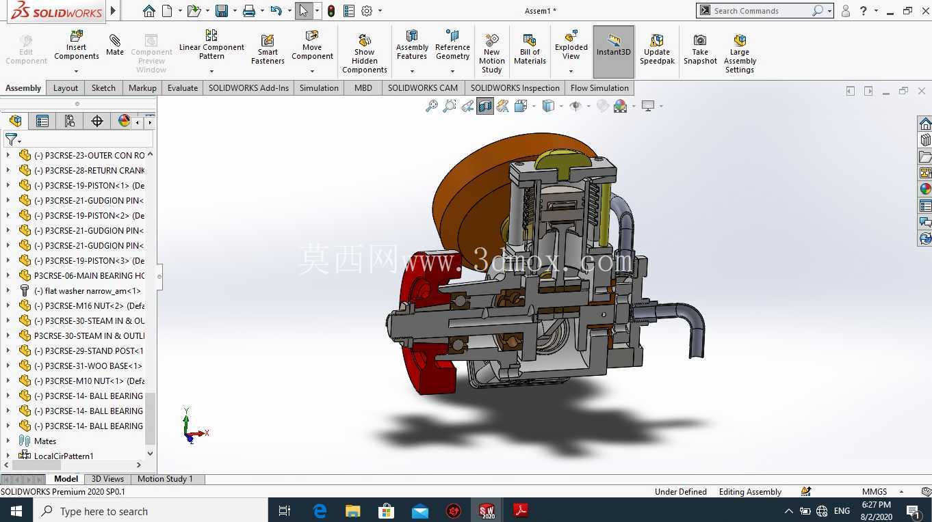932x522 pixels.
Task: Click the Exploded View tool
Action: 571,45
